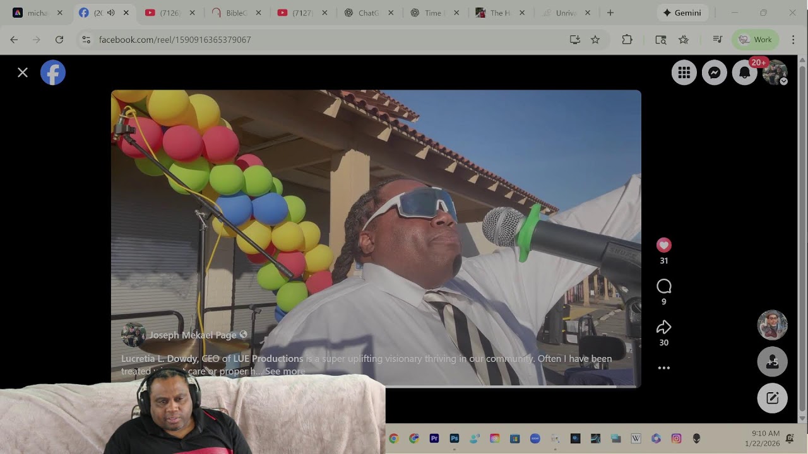This screenshot has width=808, height=454.
Task: Open Instagram from the taskbar
Action: pyautogui.click(x=676, y=438)
